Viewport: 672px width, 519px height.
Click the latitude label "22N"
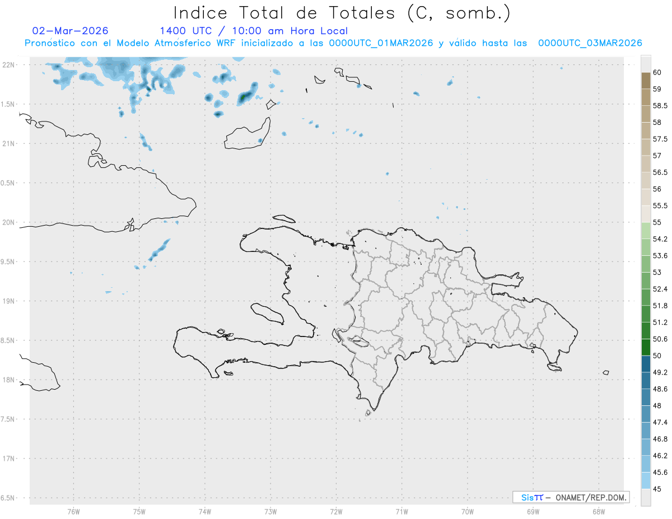pos(8,64)
